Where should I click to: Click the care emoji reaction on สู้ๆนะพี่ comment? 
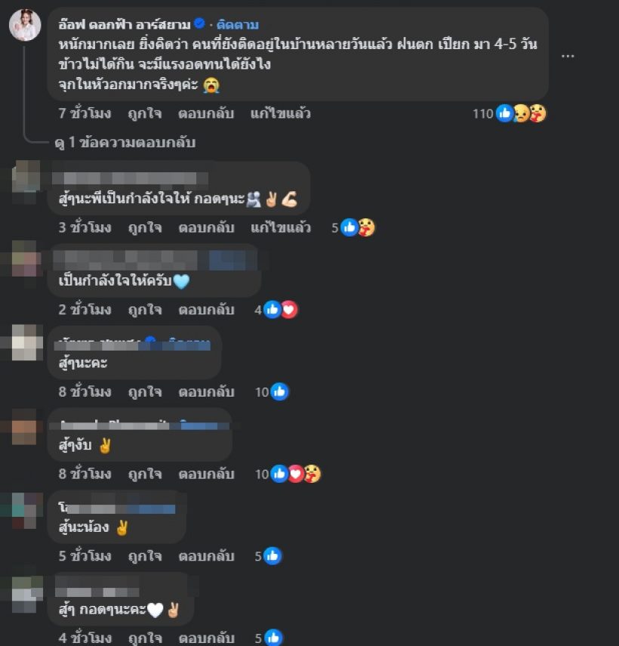366,227
